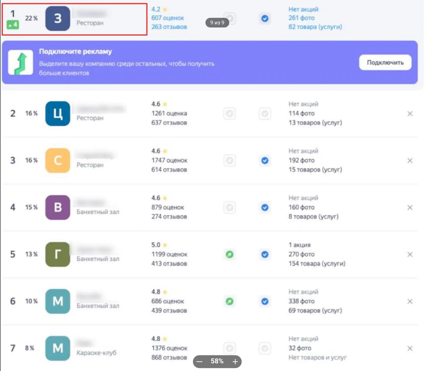Click the 637 отзывов text

pos(169,123)
